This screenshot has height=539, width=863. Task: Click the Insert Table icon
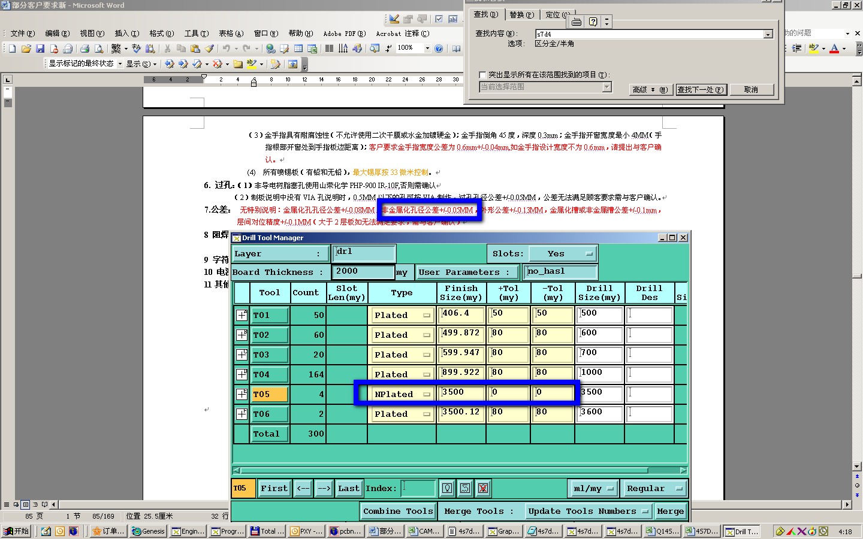[x=298, y=49]
